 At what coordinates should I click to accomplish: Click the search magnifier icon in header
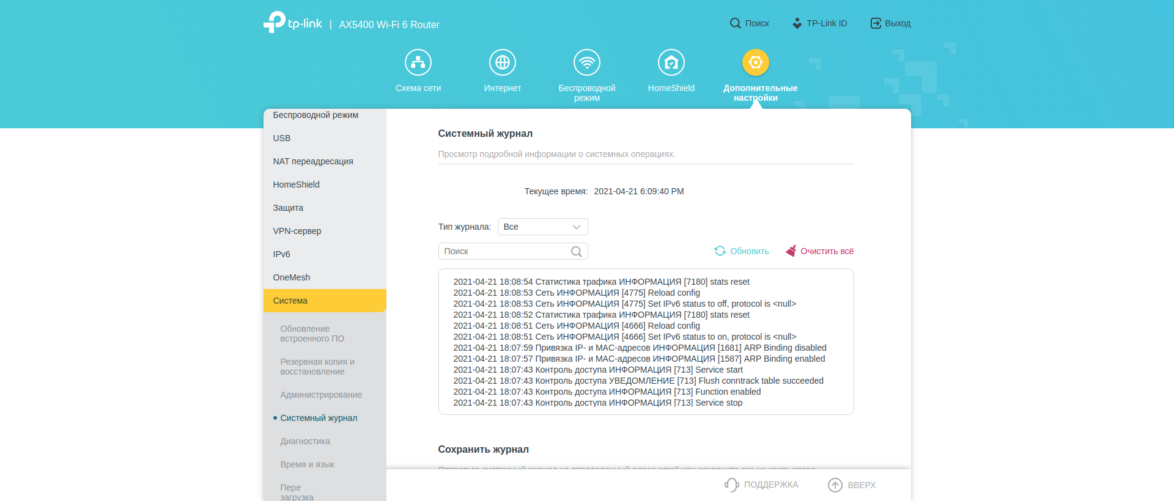(x=735, y=23)
